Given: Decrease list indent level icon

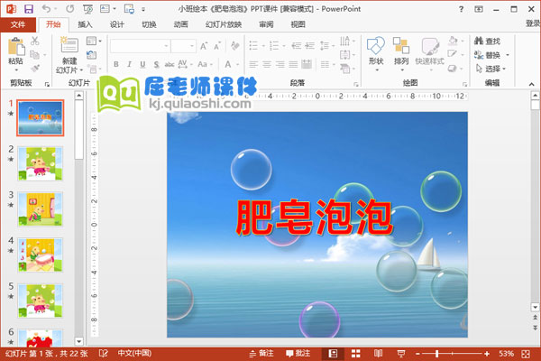Looking at the screenshot, I should click(x=296, y=46).
